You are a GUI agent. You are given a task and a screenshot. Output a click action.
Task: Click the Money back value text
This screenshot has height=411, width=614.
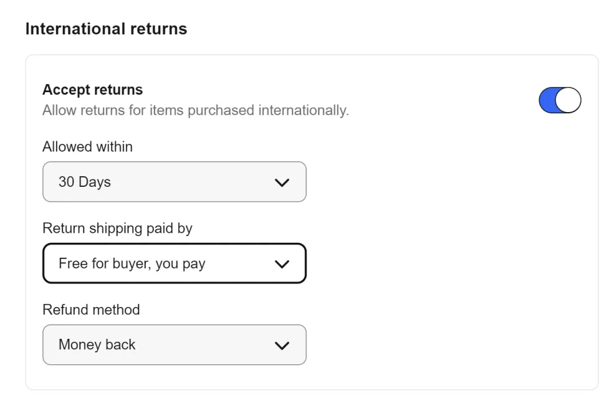97,344
